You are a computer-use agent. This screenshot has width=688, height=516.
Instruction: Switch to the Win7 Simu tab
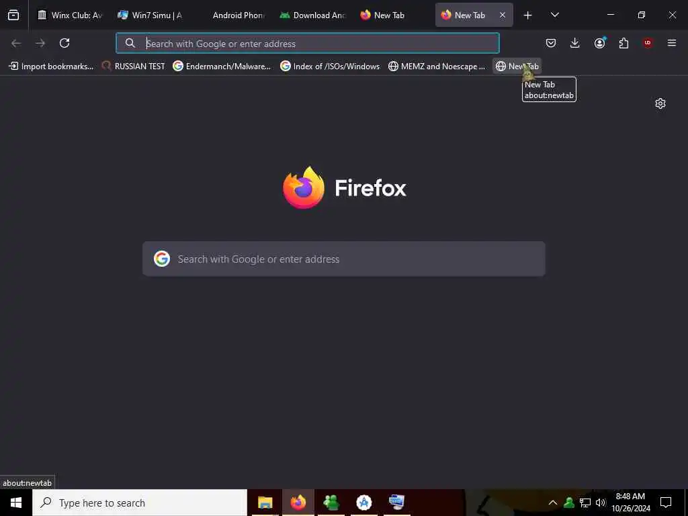tap(151, 15)
